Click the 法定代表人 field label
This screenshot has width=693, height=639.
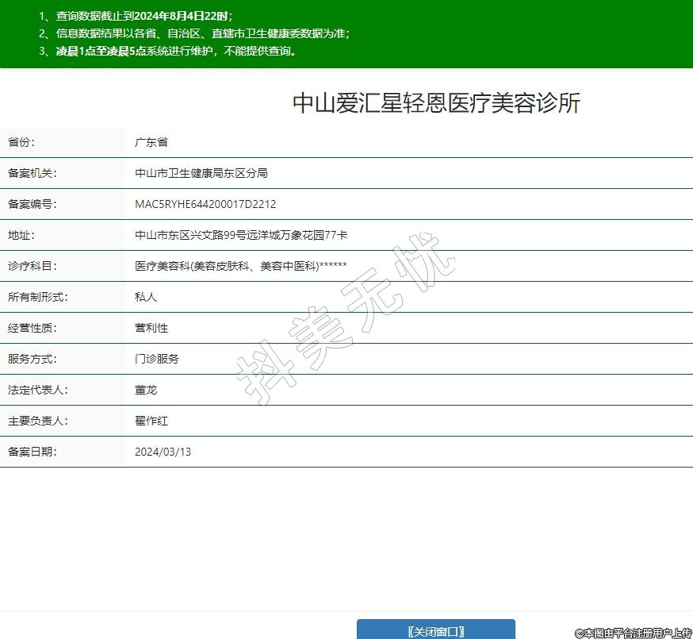38,390
